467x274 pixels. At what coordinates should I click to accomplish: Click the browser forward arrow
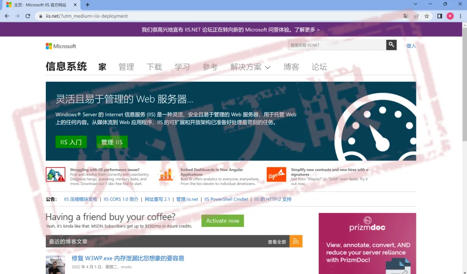click(17, 16)
